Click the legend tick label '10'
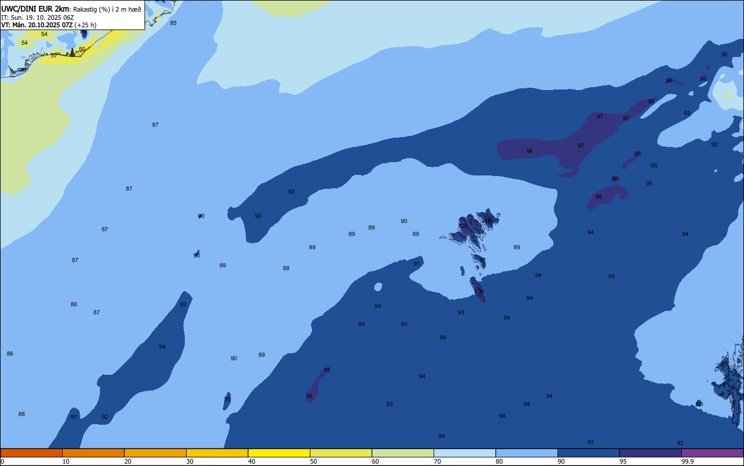The image size is (744, 466). (66, 461)
